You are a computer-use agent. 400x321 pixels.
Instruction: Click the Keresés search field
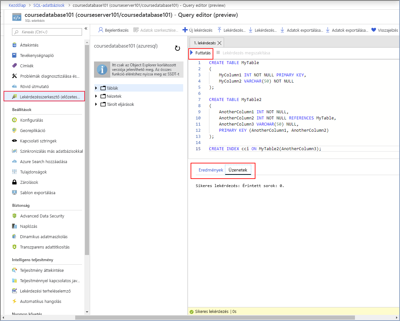47,32
